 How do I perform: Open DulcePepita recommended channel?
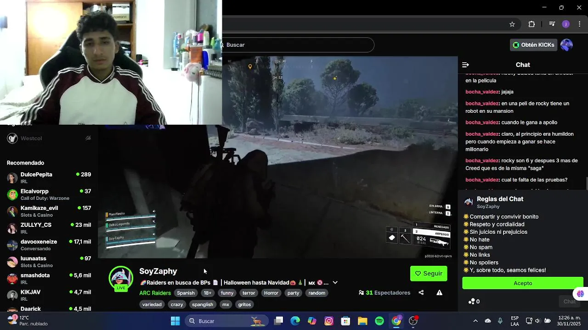[49, 178]
